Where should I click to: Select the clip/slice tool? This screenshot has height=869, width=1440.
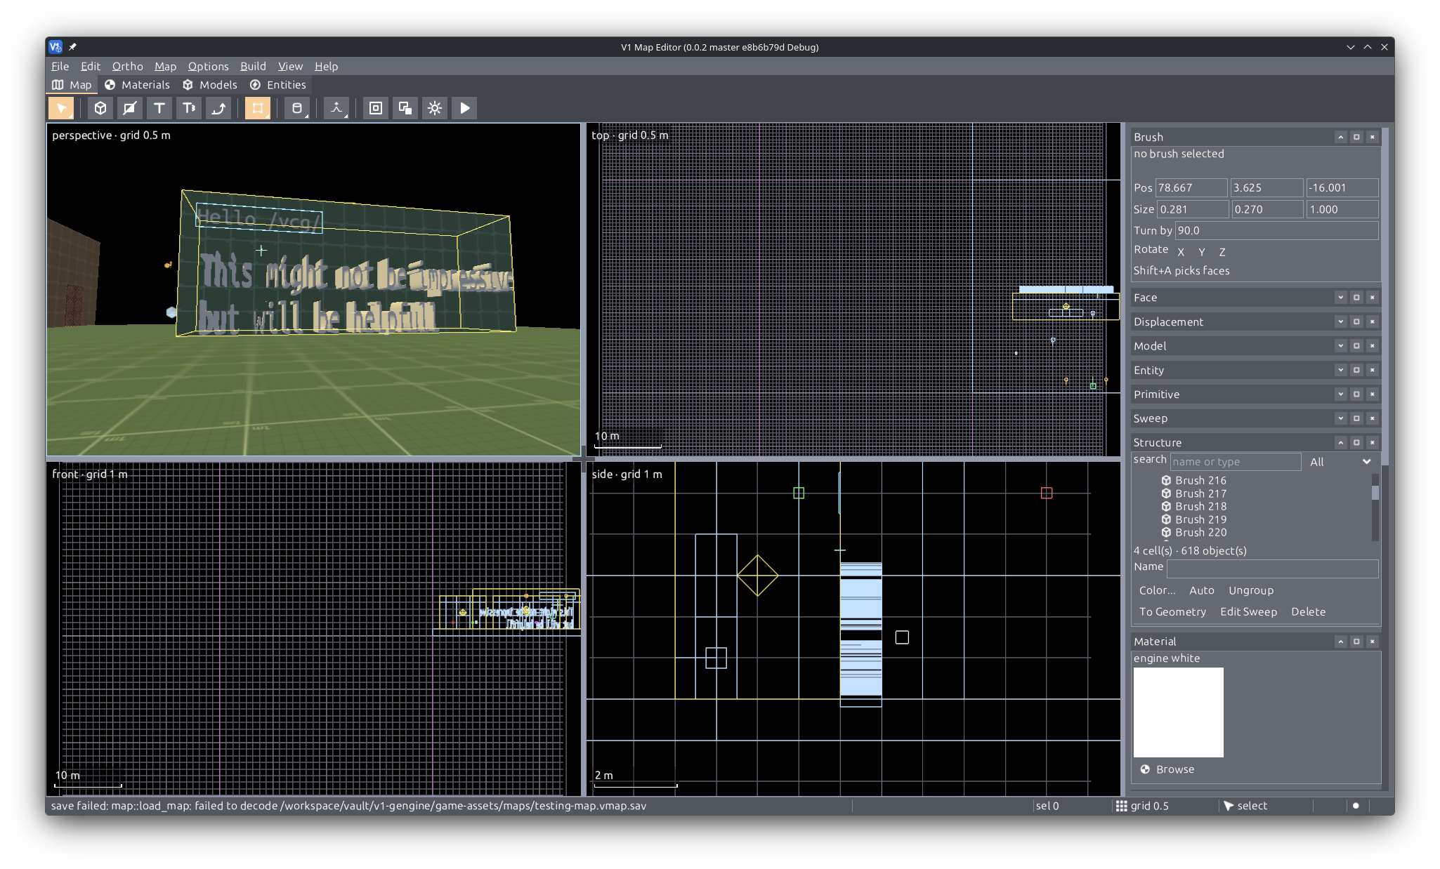[x=130, y=108]
